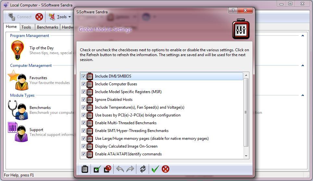The image size is (313, 181).
Task: Click the dialog help question mark button
Action: point(233,10)
